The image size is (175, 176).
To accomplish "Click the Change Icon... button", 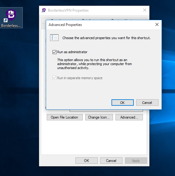I will [x=99, y=117].
